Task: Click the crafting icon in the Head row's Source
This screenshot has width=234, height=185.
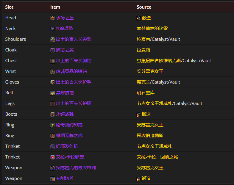Action: pyautogui.click(x=138, y=18)
